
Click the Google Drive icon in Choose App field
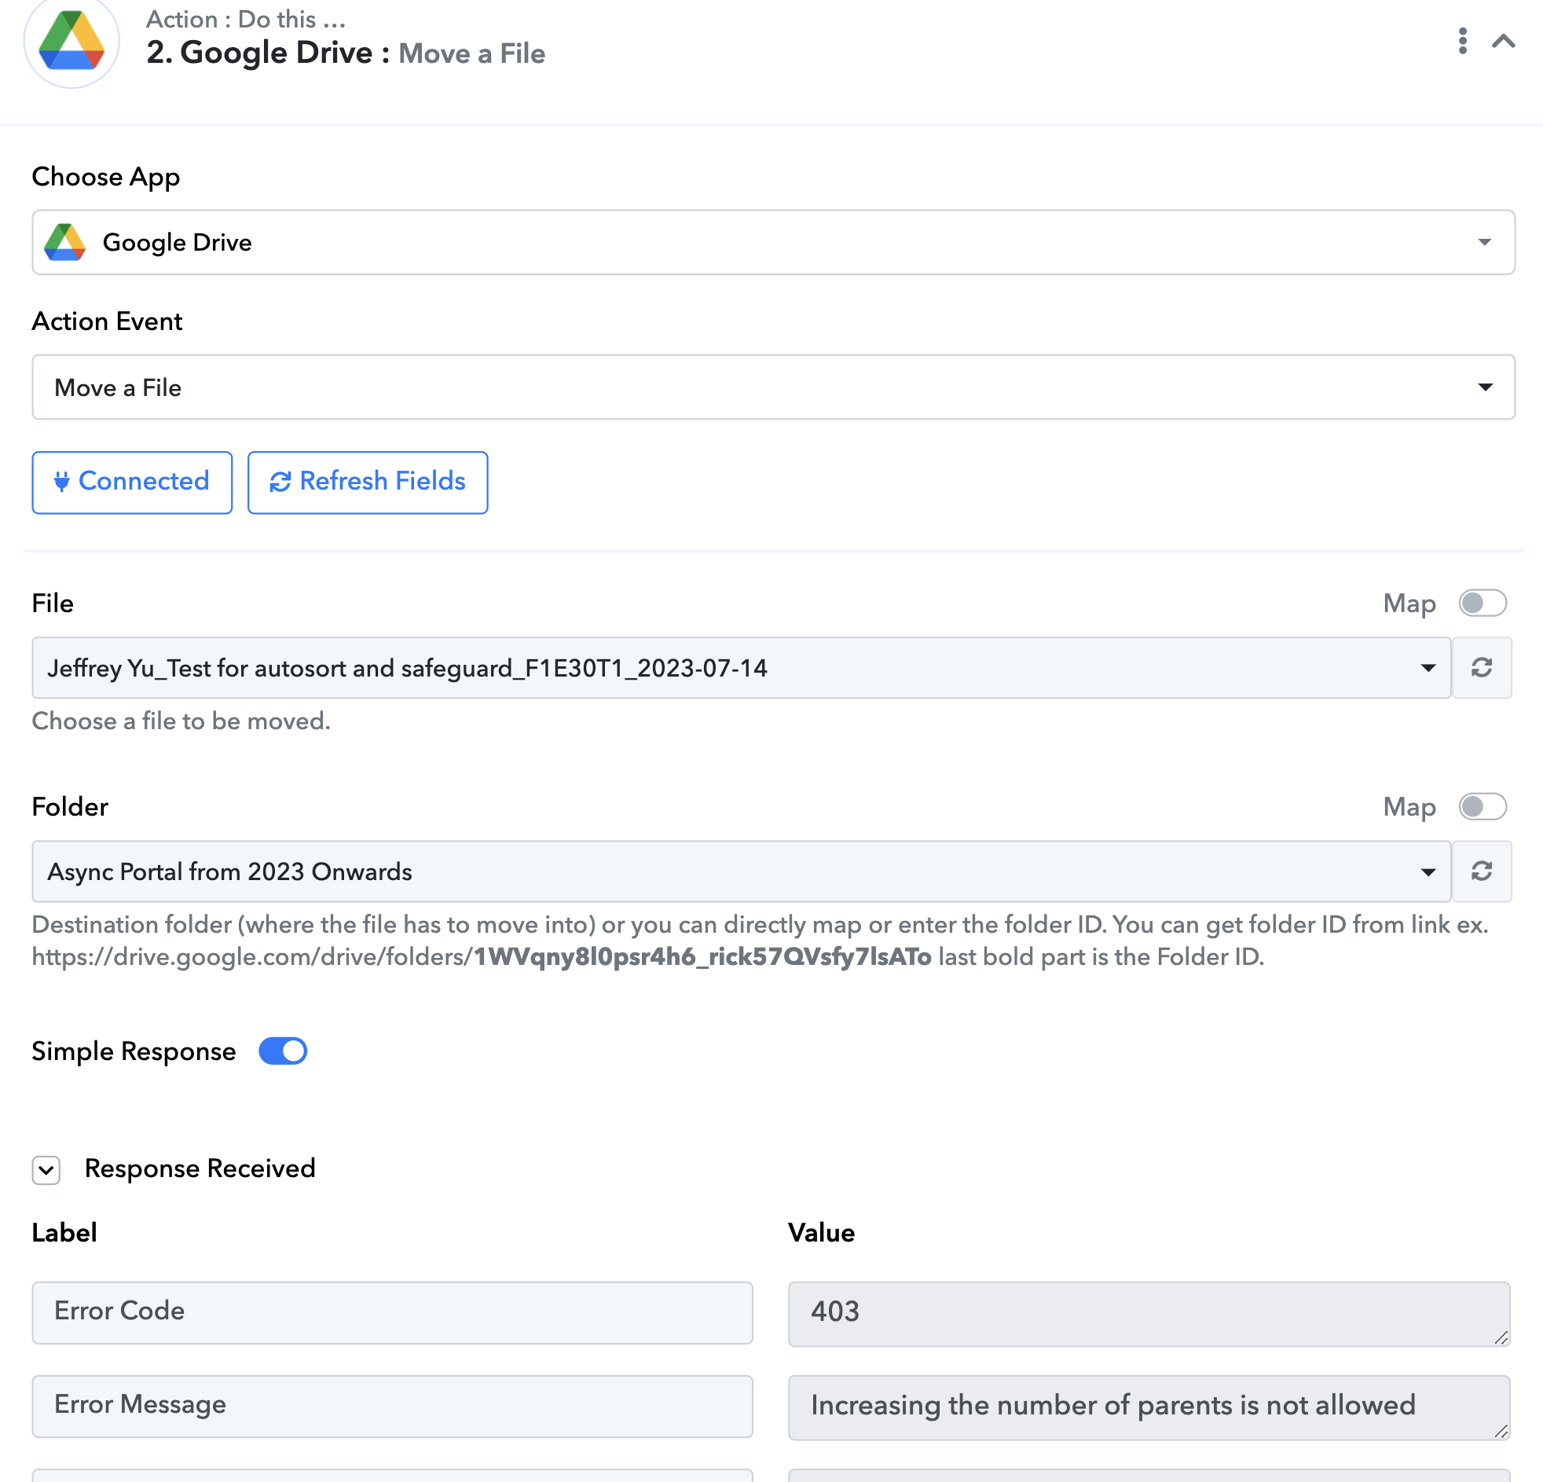point(64,242)
